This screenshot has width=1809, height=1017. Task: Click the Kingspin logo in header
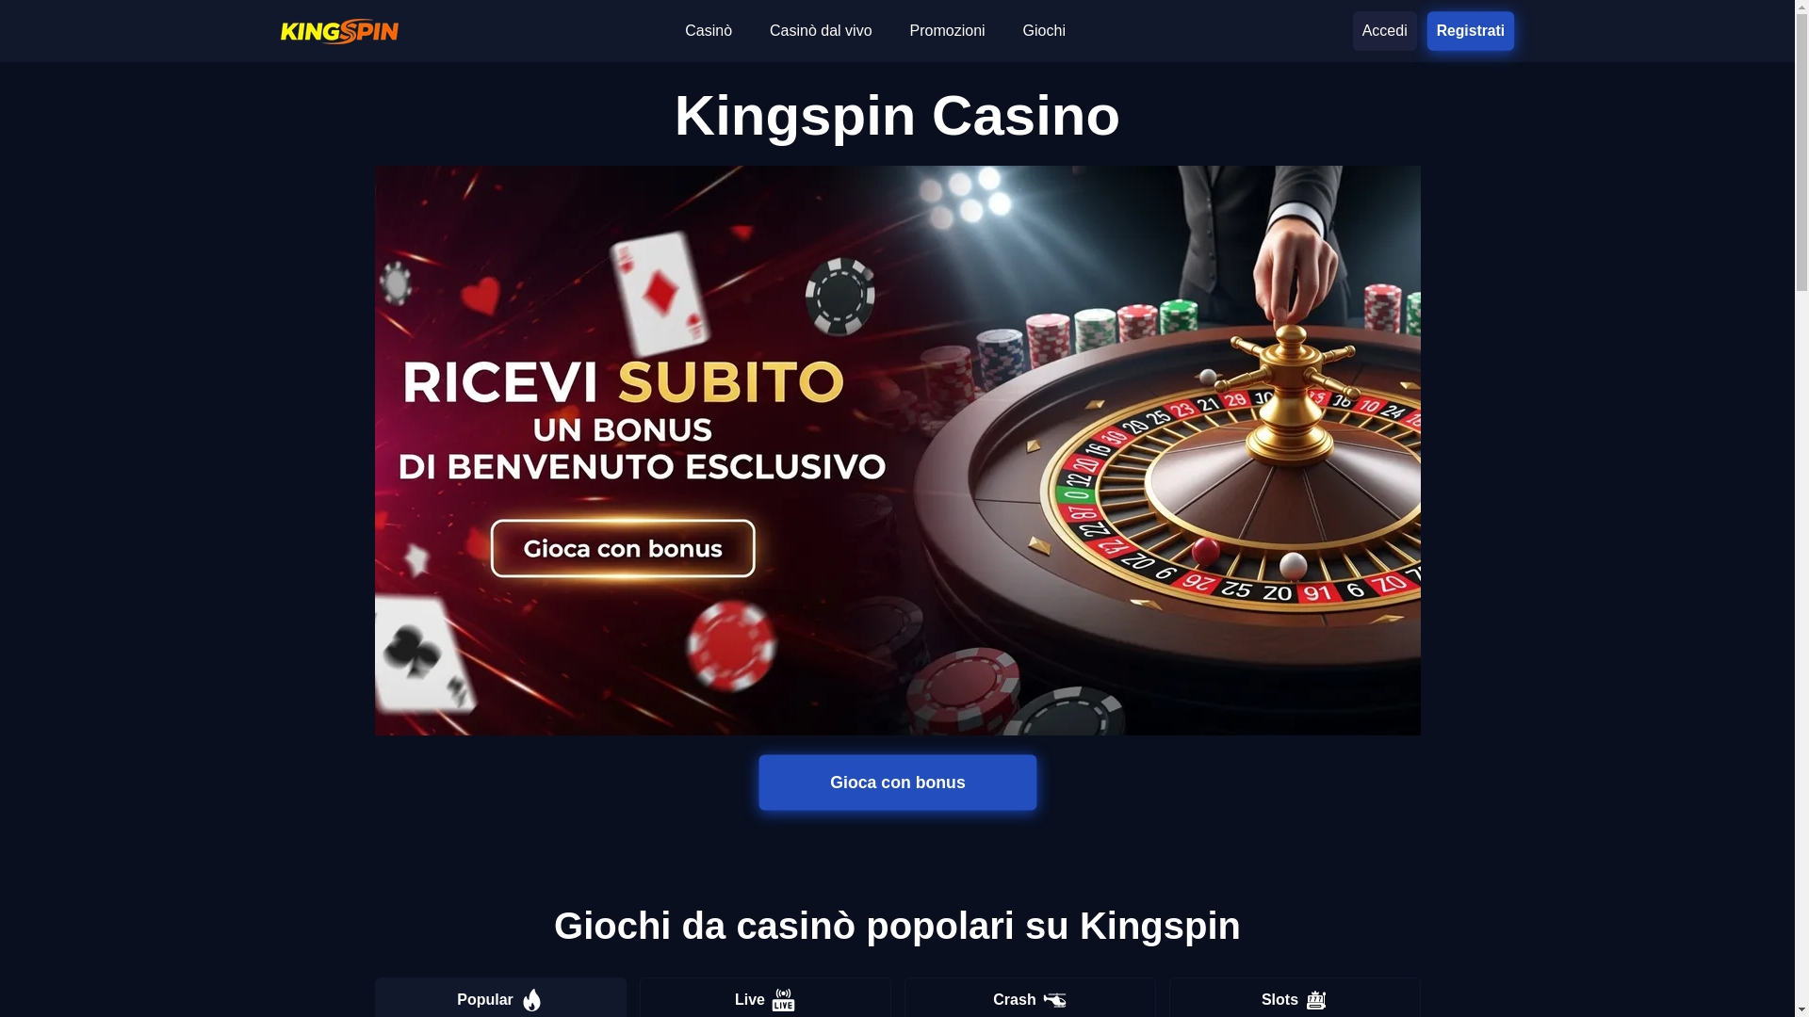(x=339, y=31)
